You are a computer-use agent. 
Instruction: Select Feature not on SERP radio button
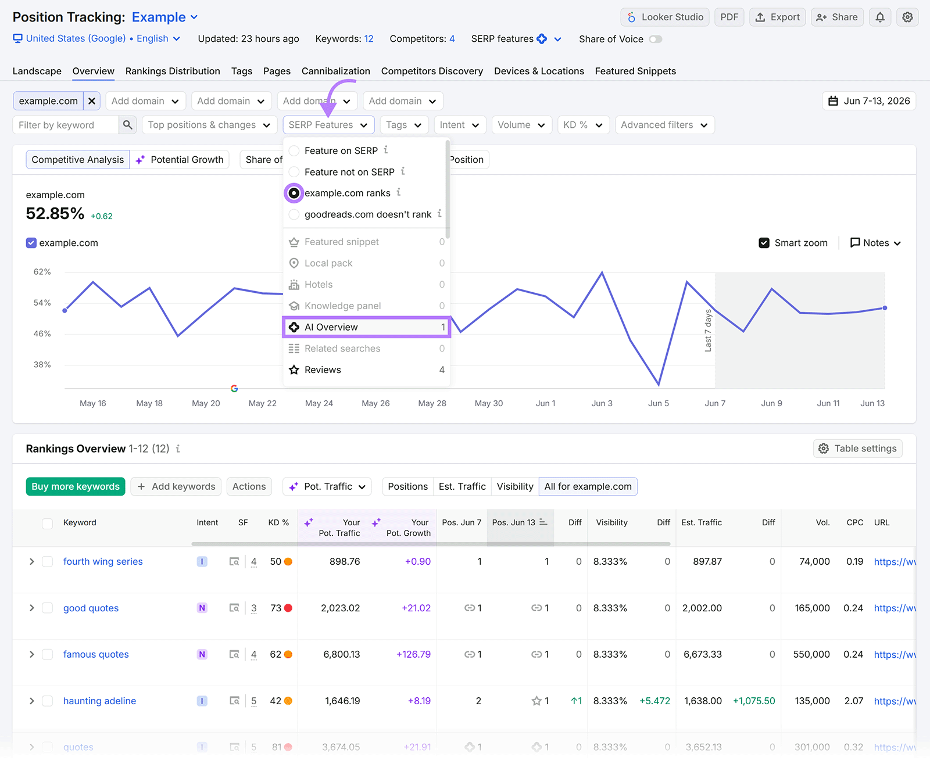pyautogui.click(x=294, y=172)
